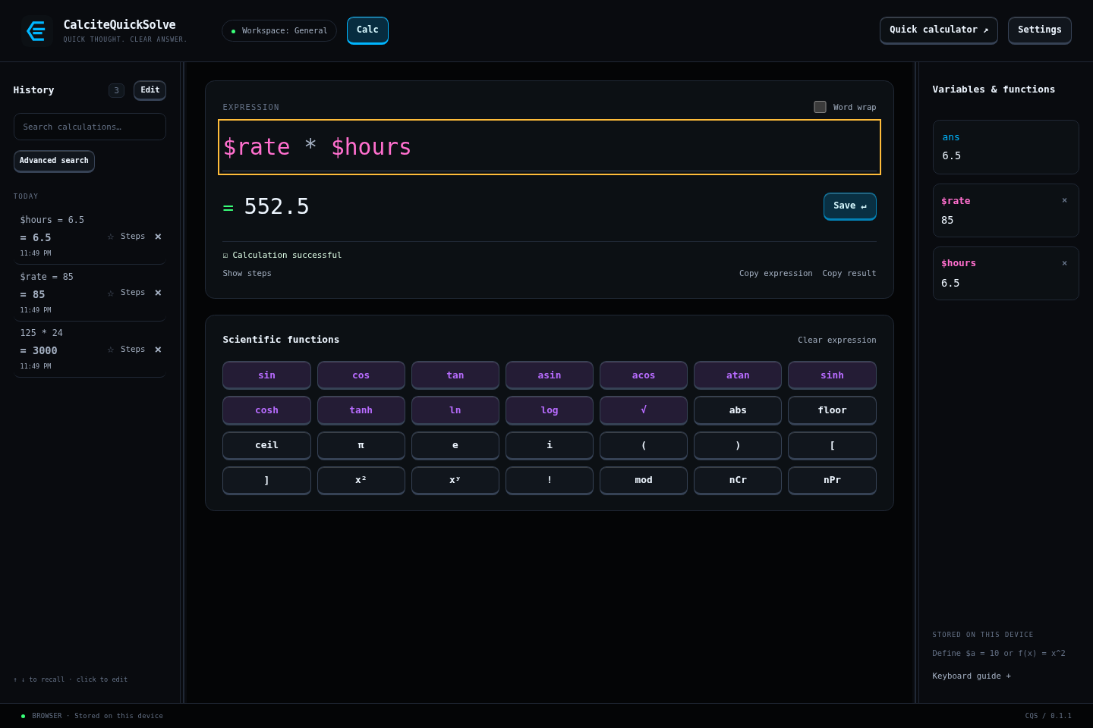Delete the 125 * 24 history entry

(x=158, y=350)
